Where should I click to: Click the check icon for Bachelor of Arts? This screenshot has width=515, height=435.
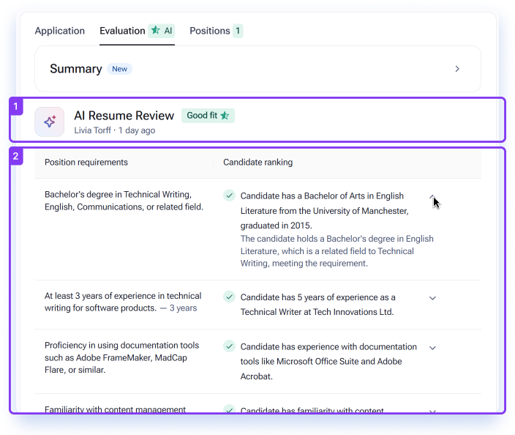pos(229,196)
